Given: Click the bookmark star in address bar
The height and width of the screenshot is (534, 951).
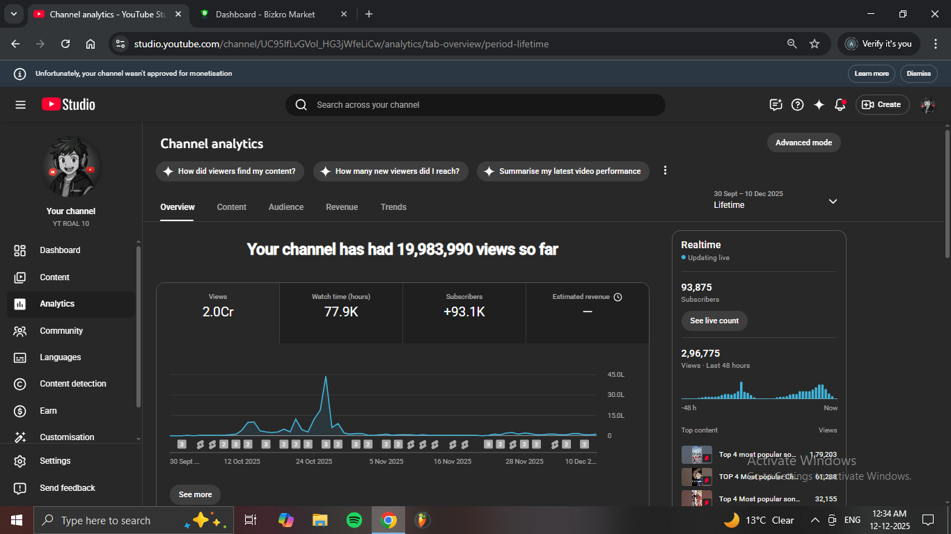Looking at the screenshot, I should (x=815, y=44).
